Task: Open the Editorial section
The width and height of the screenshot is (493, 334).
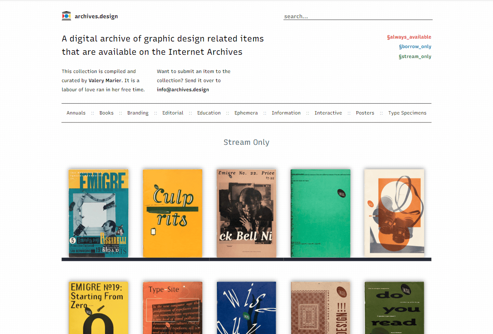Action: (x=173, y=112)
